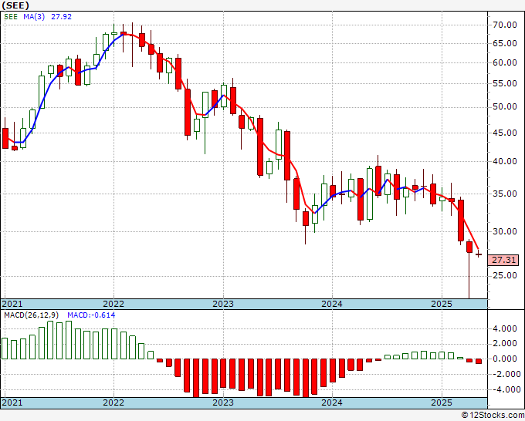Viewport: 525px width, 421px height.
Task: Click the 2.000 MACD axis label
Action: (506, 344)
